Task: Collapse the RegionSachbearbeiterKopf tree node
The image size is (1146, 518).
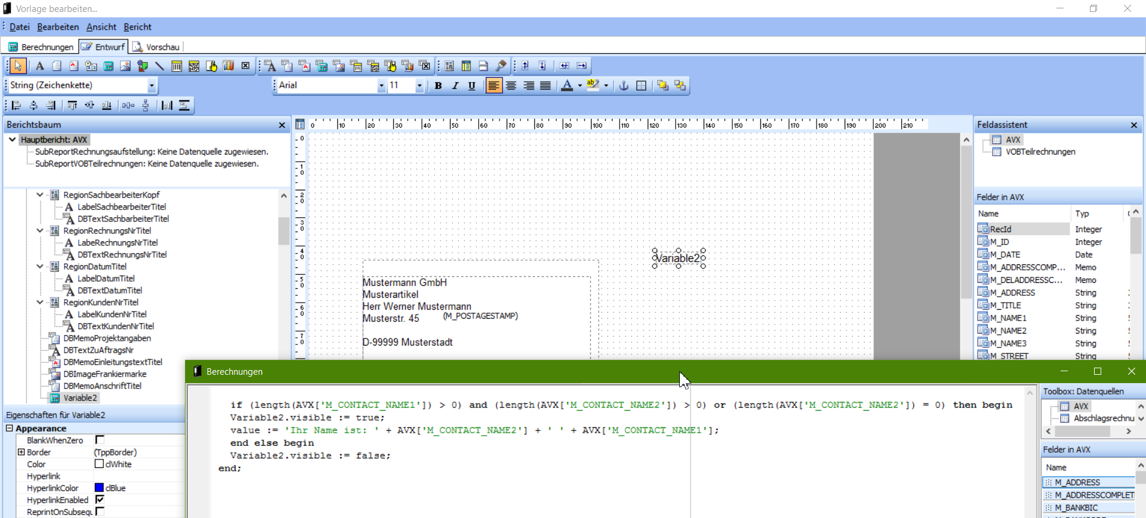Action: [40, 195]
